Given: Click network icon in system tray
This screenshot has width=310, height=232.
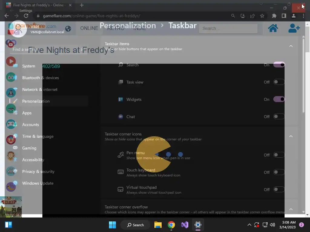Looking at the screenshot, I should click(x=265, y=225).
